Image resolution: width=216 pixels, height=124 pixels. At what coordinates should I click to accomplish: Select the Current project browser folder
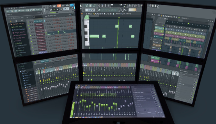click(x=18, y=24)
